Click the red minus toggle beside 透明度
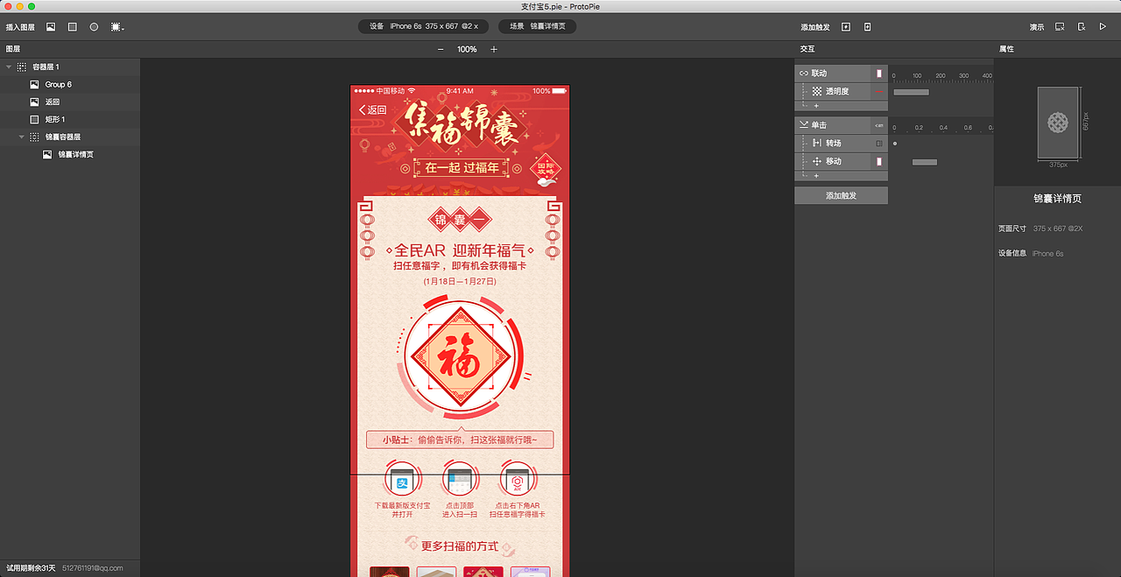The image size is (1121, 577). coord(878,90)
